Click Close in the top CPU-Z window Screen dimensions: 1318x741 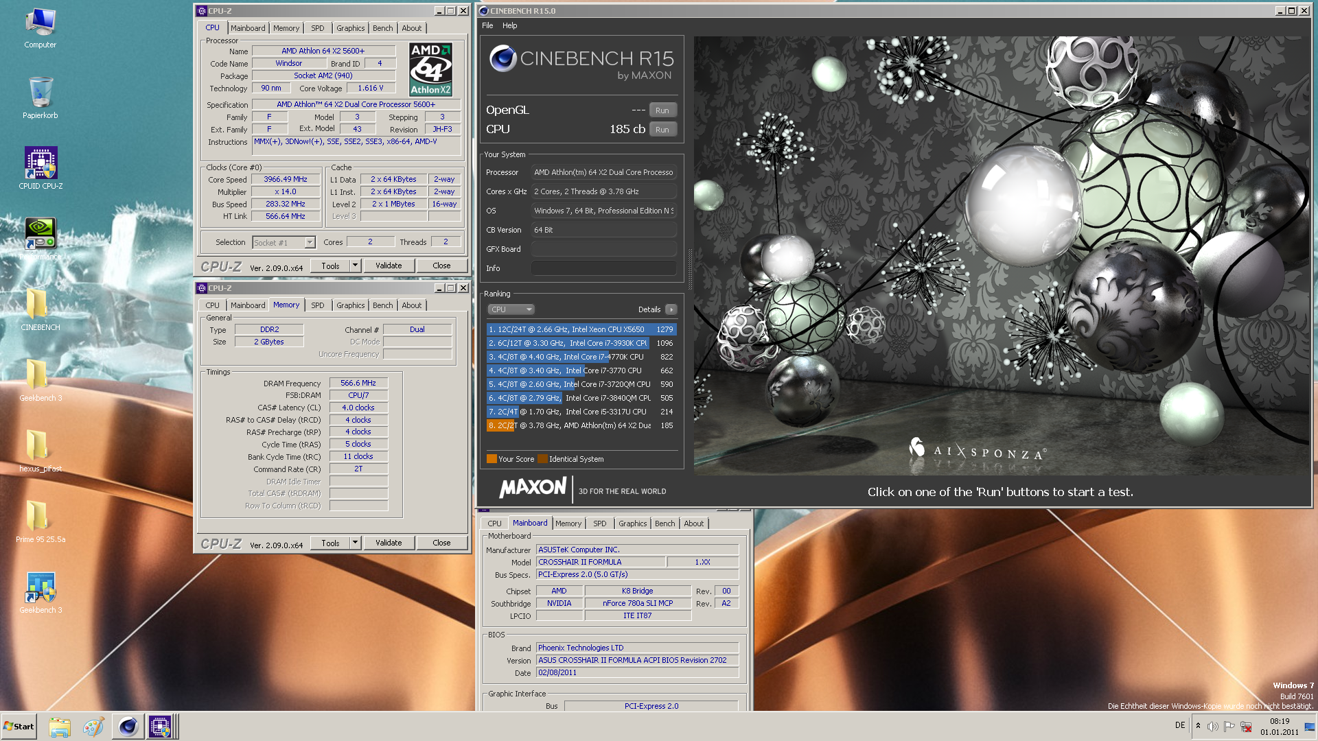point(441,266)
